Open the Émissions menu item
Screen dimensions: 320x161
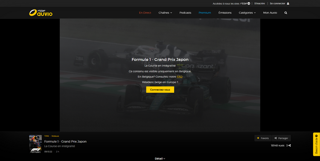[x=225, y=13]
